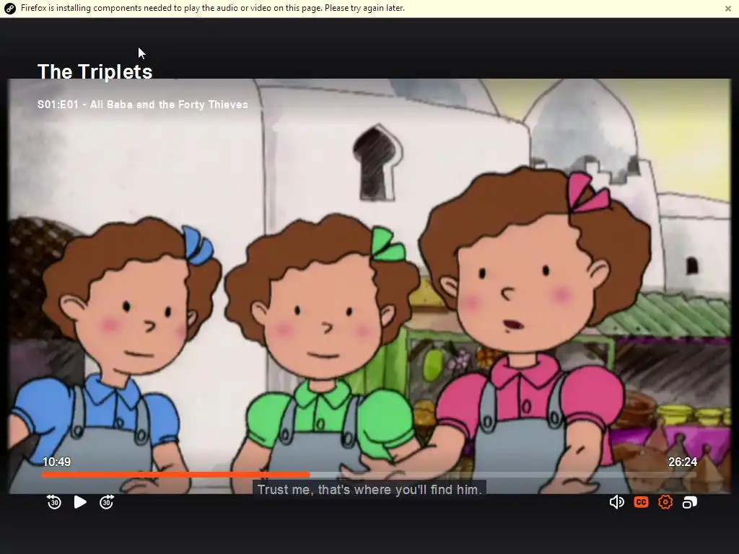
Task: Rewind the video 30 seconds
Action: [x=54, y=502]
